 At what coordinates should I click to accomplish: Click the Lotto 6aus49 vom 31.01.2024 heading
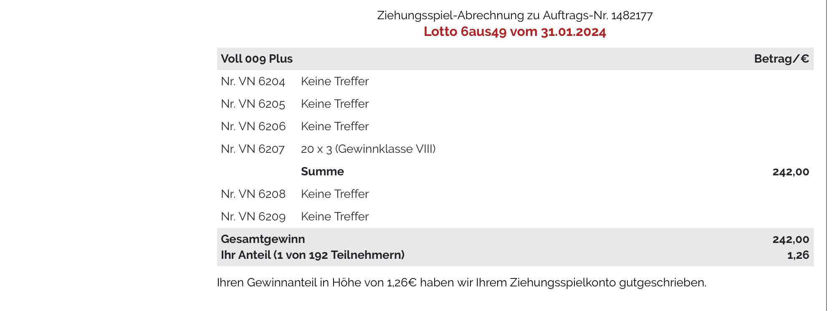pos(515,32)
